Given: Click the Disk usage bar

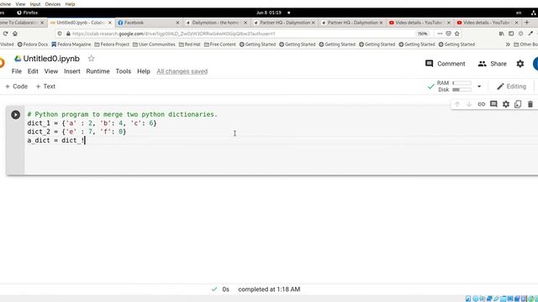Looking at the screenshot, I should click(x=462, y=90).
